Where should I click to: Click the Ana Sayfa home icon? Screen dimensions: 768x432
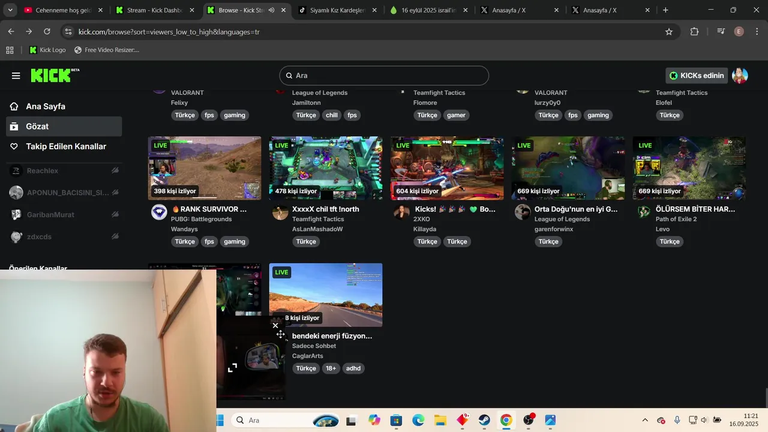pyautogui.click(x=14, y=106)
